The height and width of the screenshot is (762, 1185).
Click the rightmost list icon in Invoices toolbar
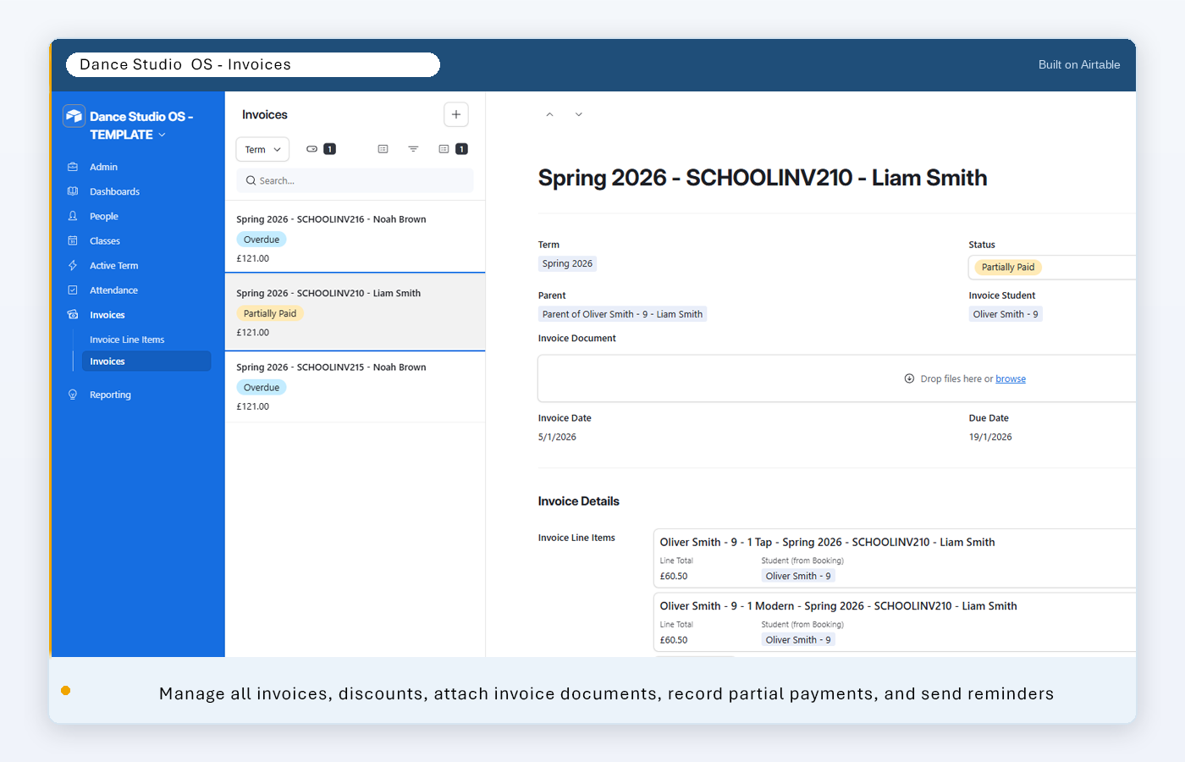click(x=444, y=149)
